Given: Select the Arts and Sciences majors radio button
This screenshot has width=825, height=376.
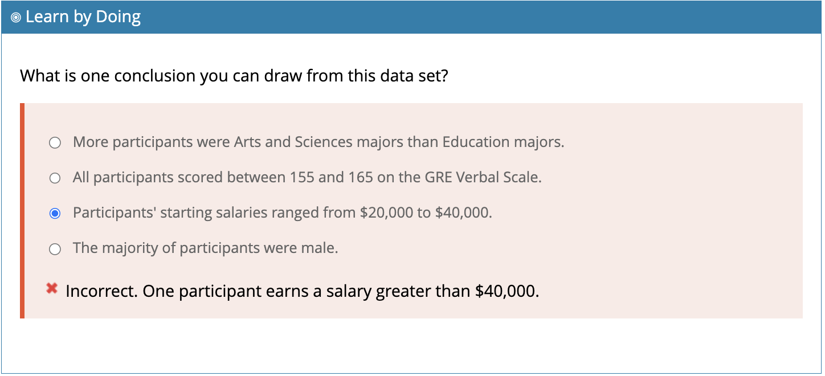Looking at the screenshot, I should pyautogui.click(x=55, y=142).
